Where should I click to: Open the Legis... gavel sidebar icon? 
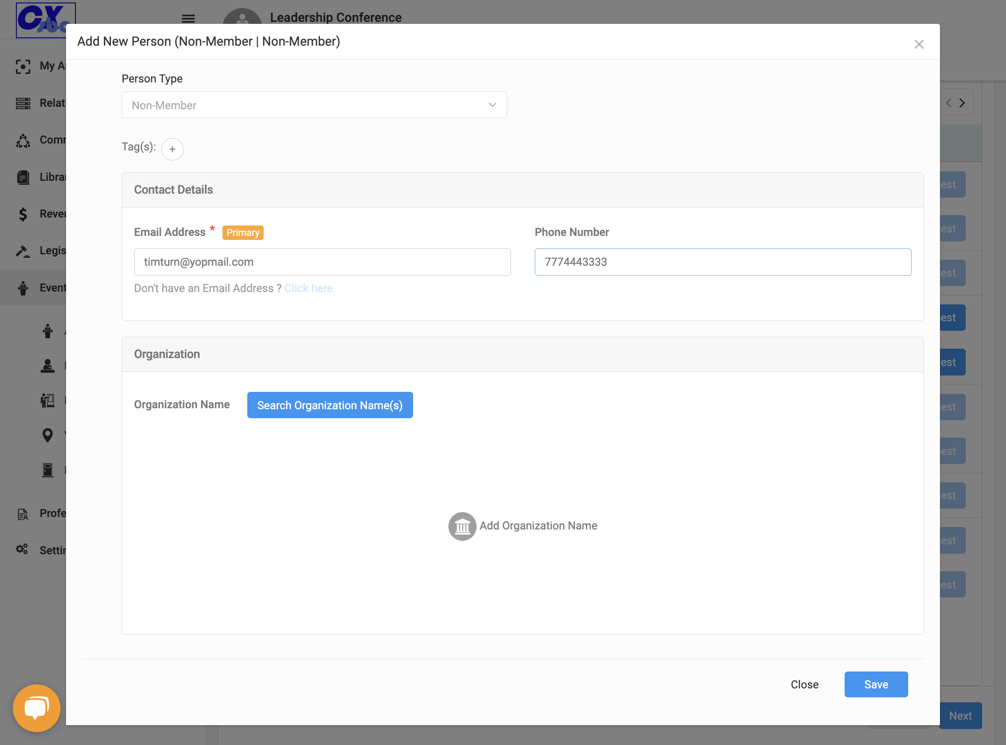23,251
